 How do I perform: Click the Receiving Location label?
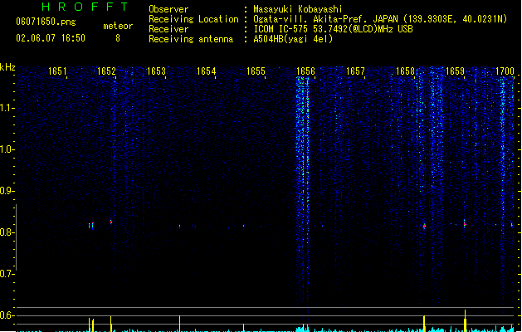click(193, 19)
